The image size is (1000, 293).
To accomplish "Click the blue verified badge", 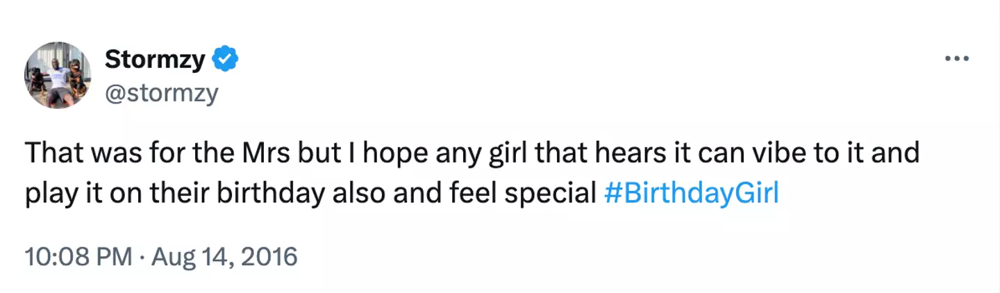I will coord(226,61).
